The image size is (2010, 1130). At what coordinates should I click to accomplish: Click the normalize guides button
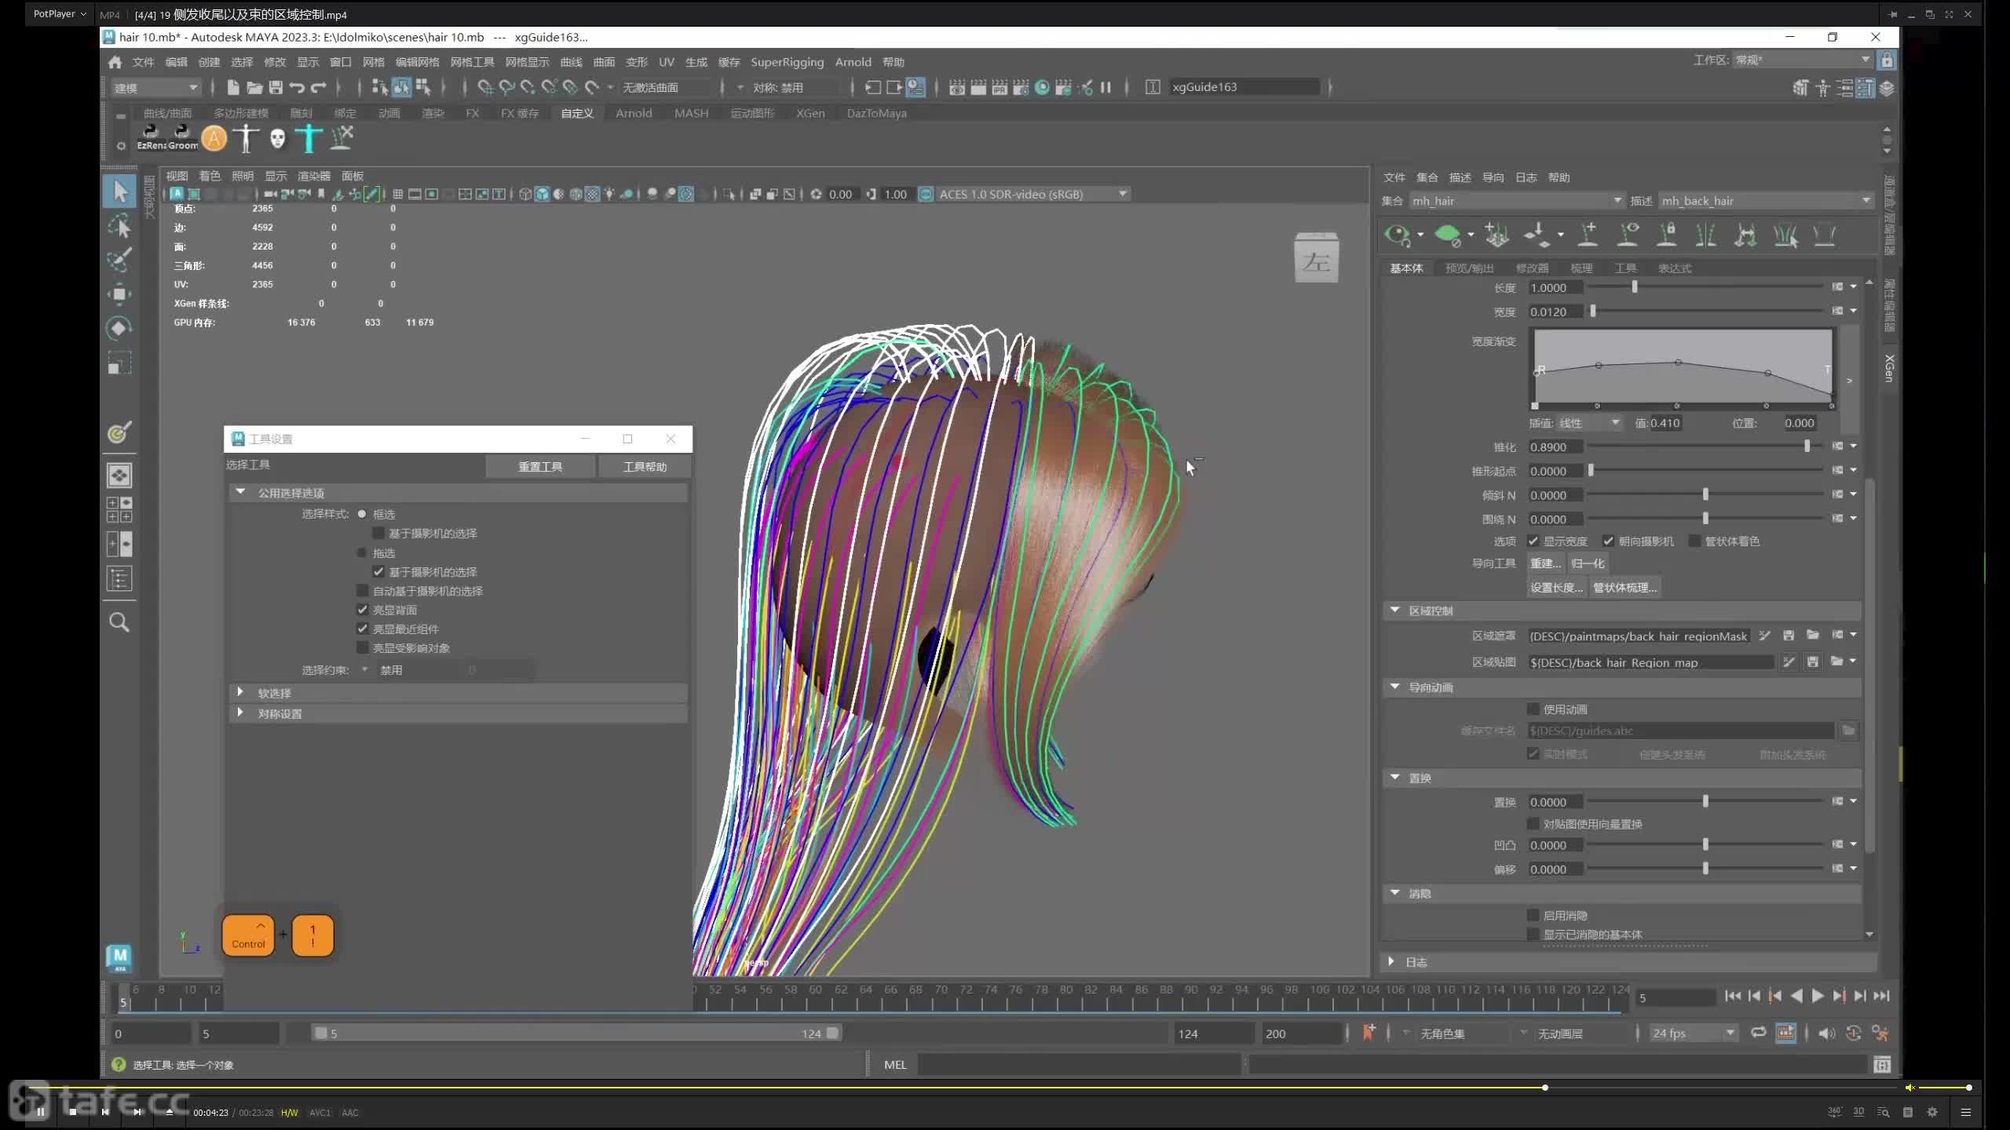click(1588, 563)
